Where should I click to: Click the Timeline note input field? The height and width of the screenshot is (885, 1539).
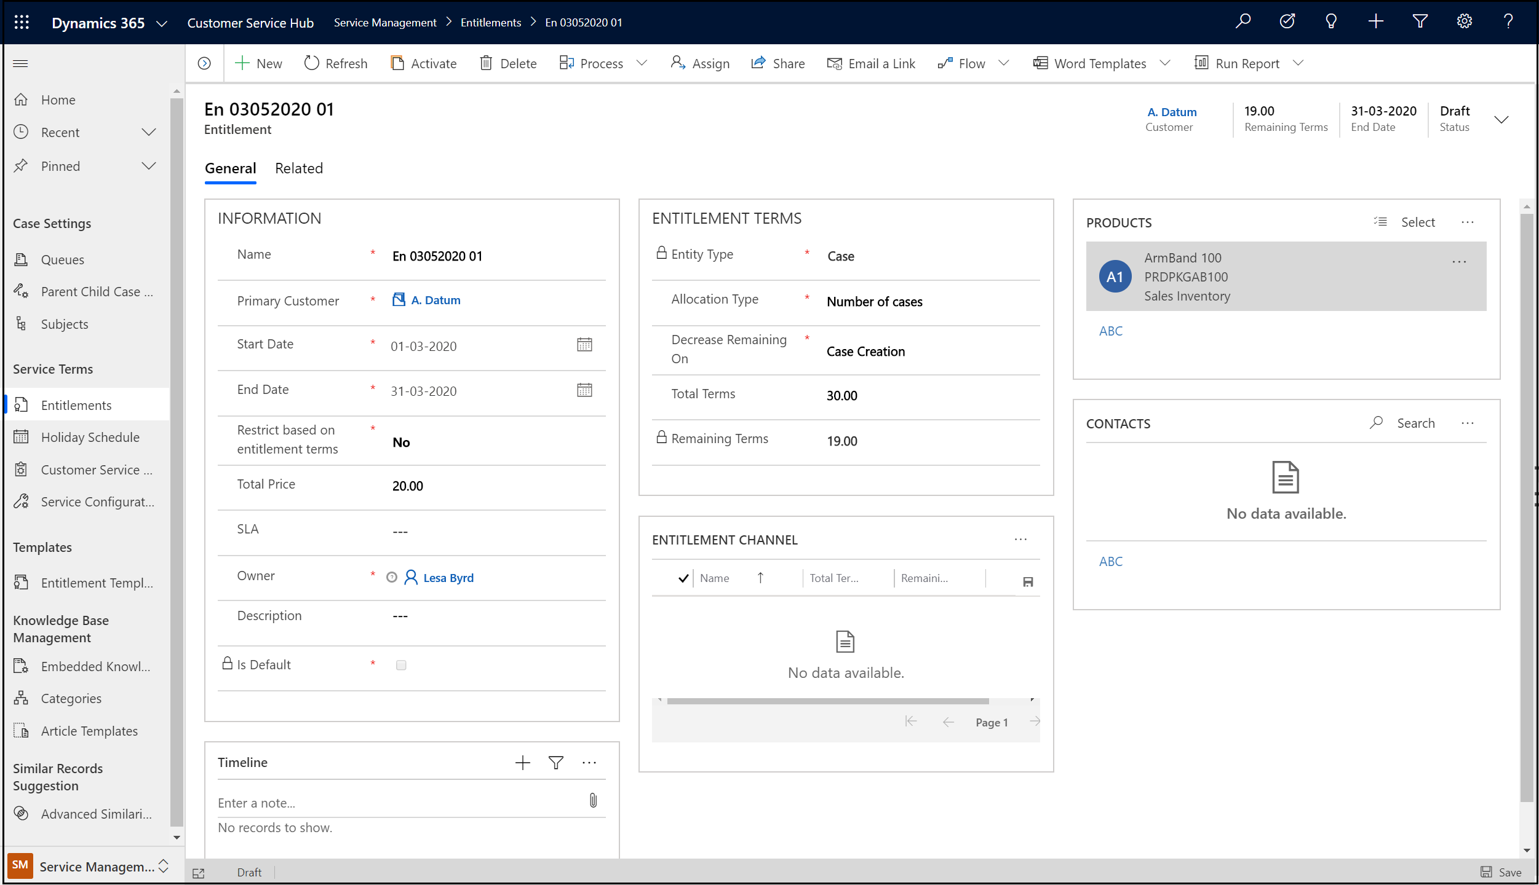[x=400, y=801]
